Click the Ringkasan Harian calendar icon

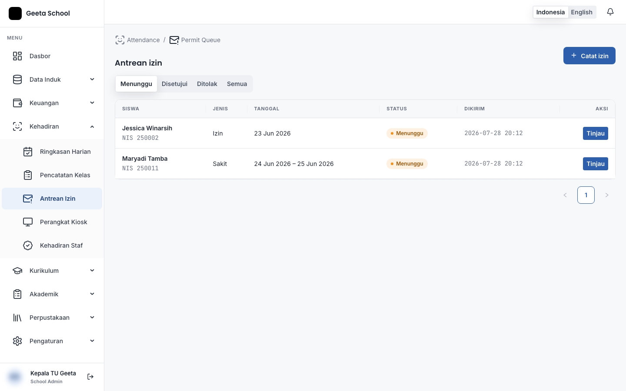click(28, 152)
